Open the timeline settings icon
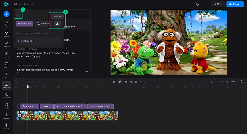247x134 pixels. coord(212,82)
